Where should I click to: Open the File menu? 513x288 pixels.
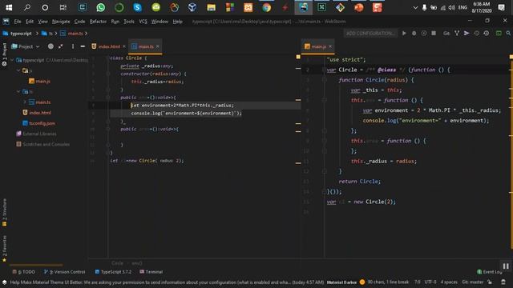[x=18, y=22]
